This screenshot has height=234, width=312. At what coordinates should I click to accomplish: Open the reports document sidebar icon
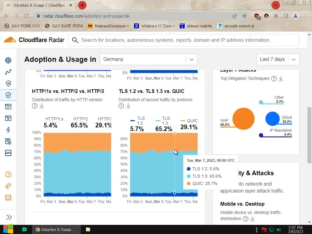click(8, 141)
